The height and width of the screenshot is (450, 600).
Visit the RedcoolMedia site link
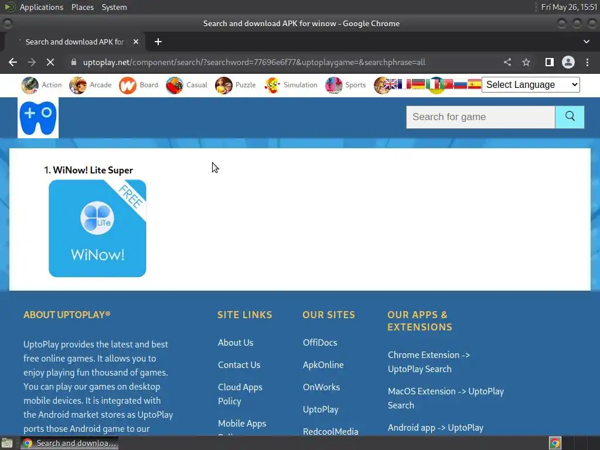(330, 431)
